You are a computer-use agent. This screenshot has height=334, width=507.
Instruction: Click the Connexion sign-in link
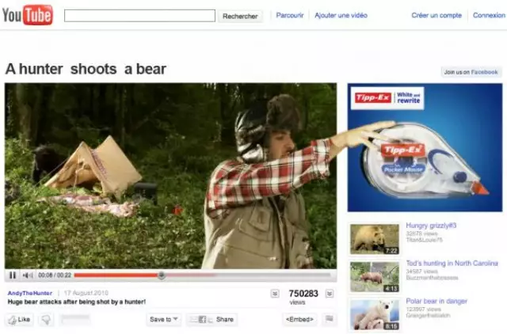coord(489,15)
